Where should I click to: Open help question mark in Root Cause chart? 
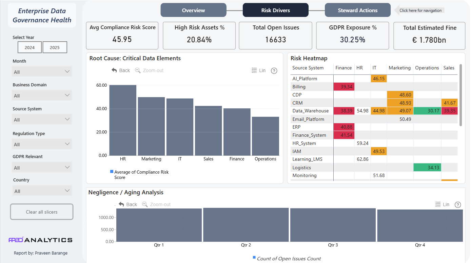(x=274, y=71)
